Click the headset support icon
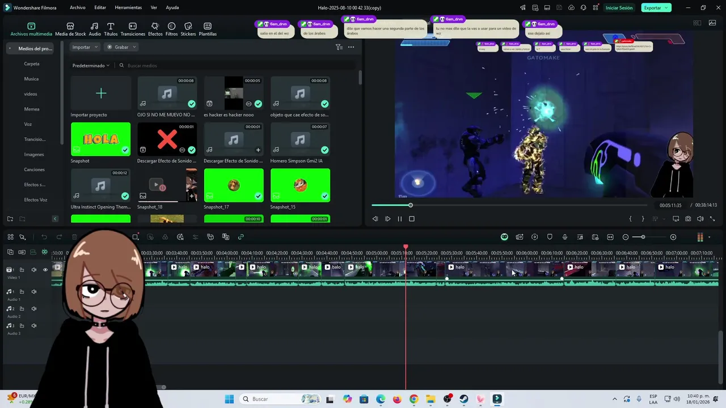Screen dimensions: 726x408 click(x=583, y=8)
